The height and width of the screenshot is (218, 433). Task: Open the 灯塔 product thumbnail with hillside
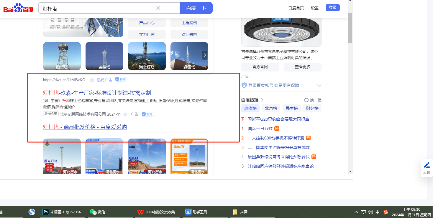click(147, 157)
